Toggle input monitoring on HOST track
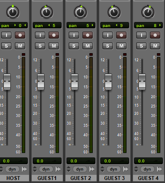This screenshot has height=183, width=165. point(6,35)
